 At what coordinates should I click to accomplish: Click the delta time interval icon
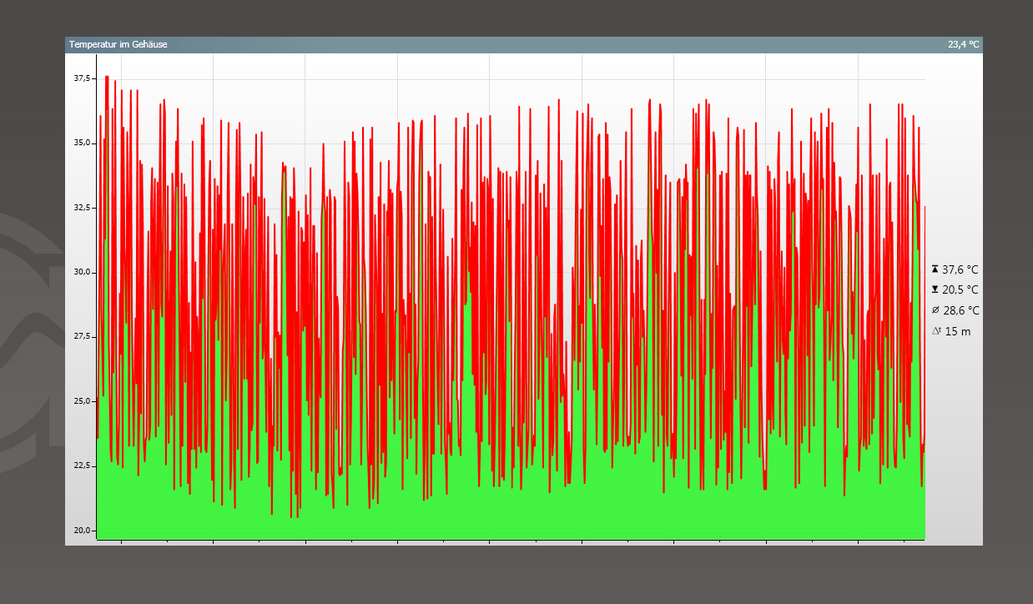[x=935, y=331]
